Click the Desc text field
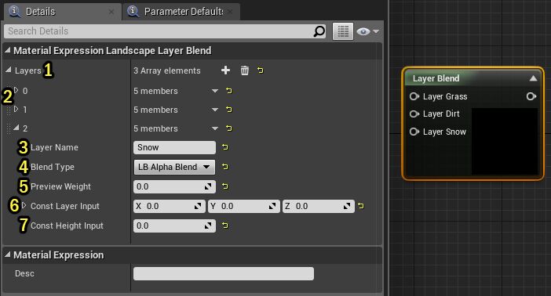 (x=224, y=273)
